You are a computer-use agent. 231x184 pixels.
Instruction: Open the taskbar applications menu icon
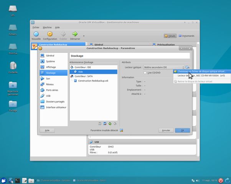pyautogui.click(x=3, y=181)
